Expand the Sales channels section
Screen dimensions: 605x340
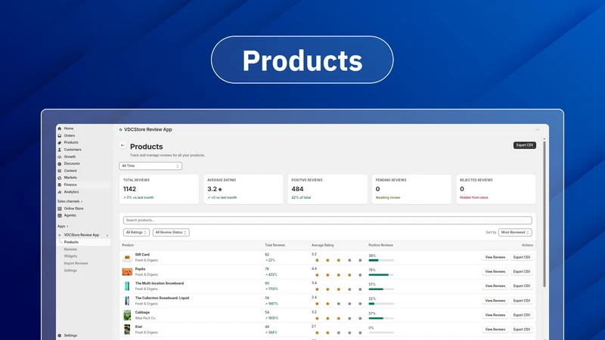coord(70,201)
